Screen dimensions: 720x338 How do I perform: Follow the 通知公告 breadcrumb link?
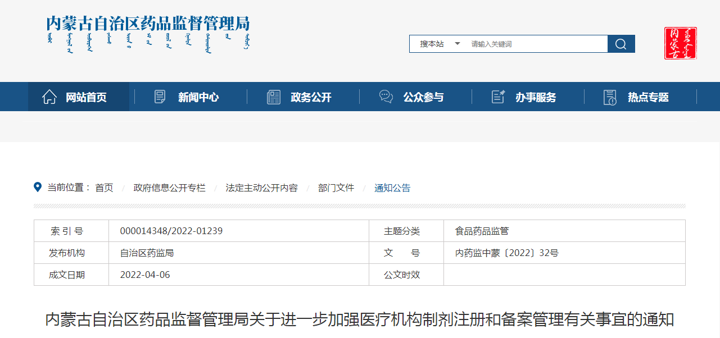pyautogui.click(x=392, y=188)
